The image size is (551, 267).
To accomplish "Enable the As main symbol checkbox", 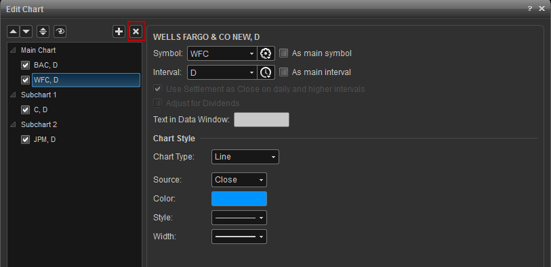I will [283, 53].
